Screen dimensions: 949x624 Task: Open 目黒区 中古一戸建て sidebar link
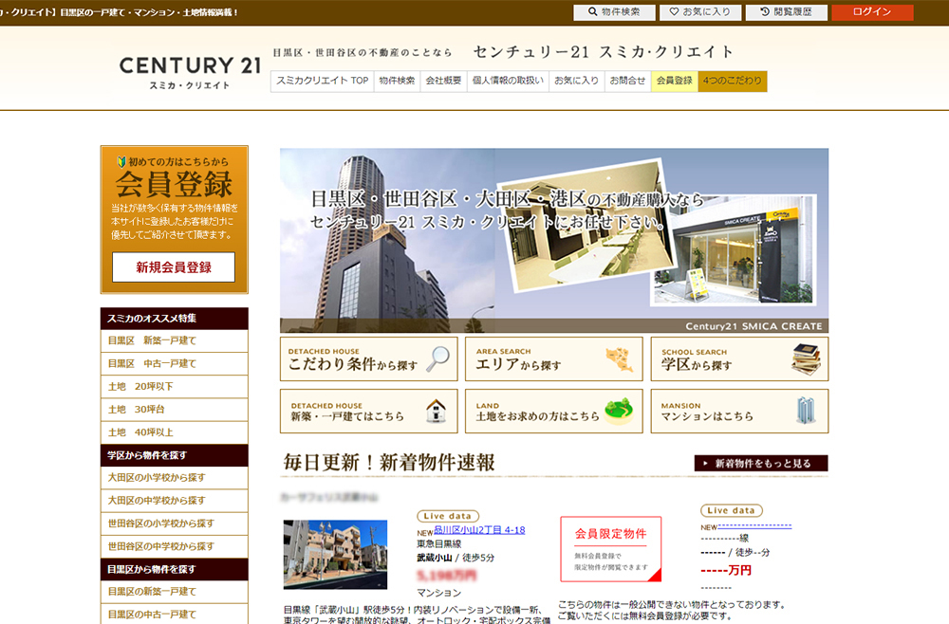(x=175, y=364)
